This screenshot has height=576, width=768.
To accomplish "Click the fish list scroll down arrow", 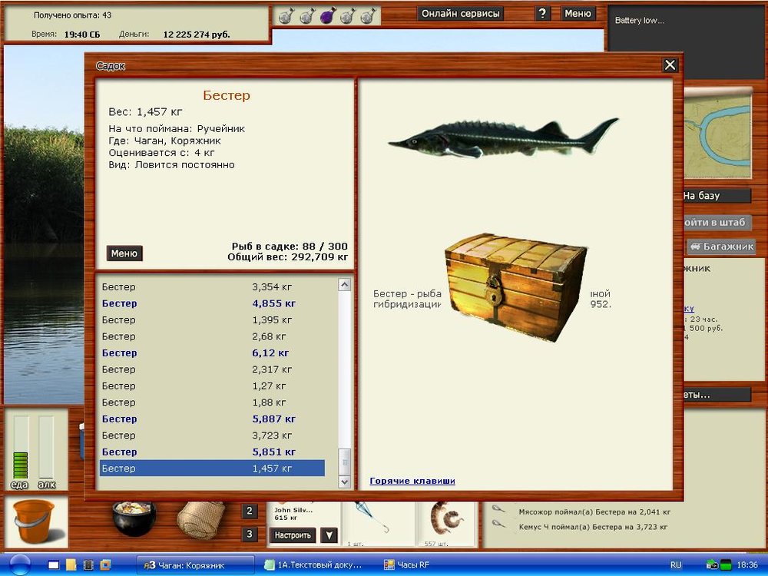I will coord(345,482).
